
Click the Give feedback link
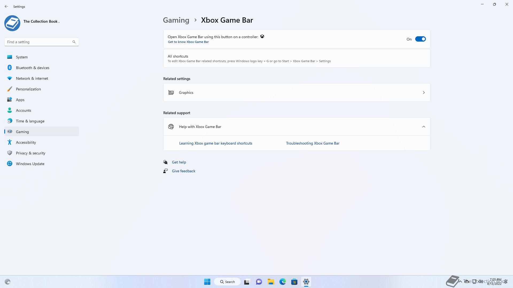184,171
